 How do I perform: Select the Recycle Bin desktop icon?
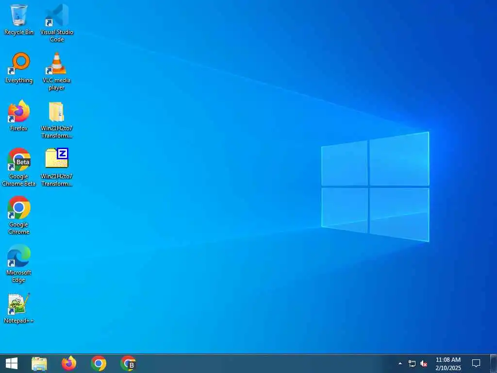point(19,19)
